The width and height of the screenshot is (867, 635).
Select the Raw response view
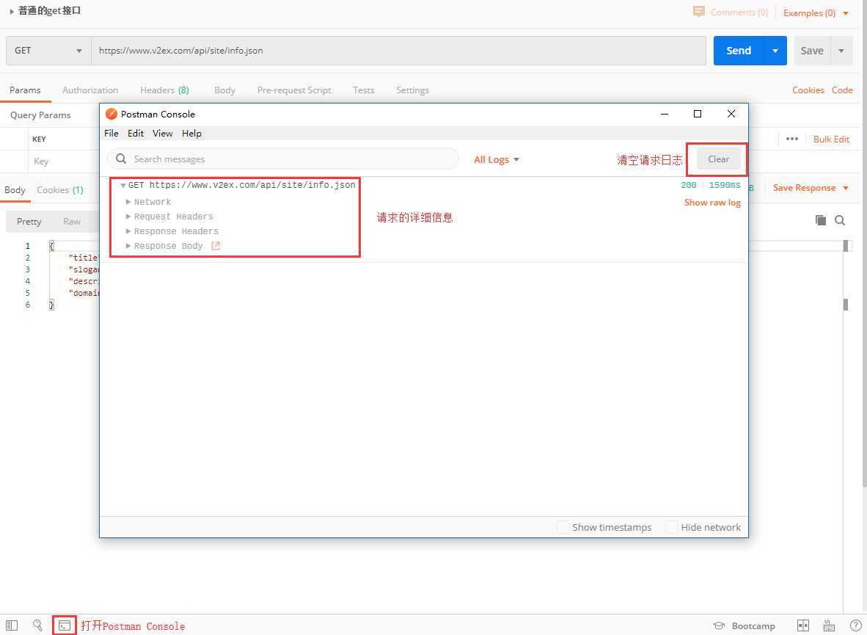72,222
